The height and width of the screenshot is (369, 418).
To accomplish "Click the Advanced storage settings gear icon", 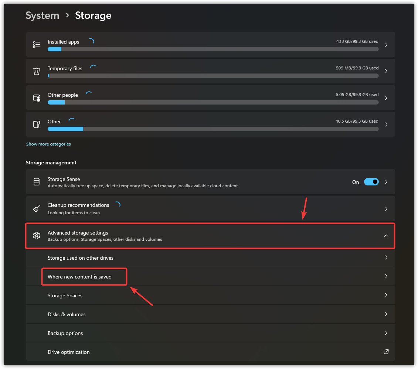I will pyautogui.click(x=37, y=236).
